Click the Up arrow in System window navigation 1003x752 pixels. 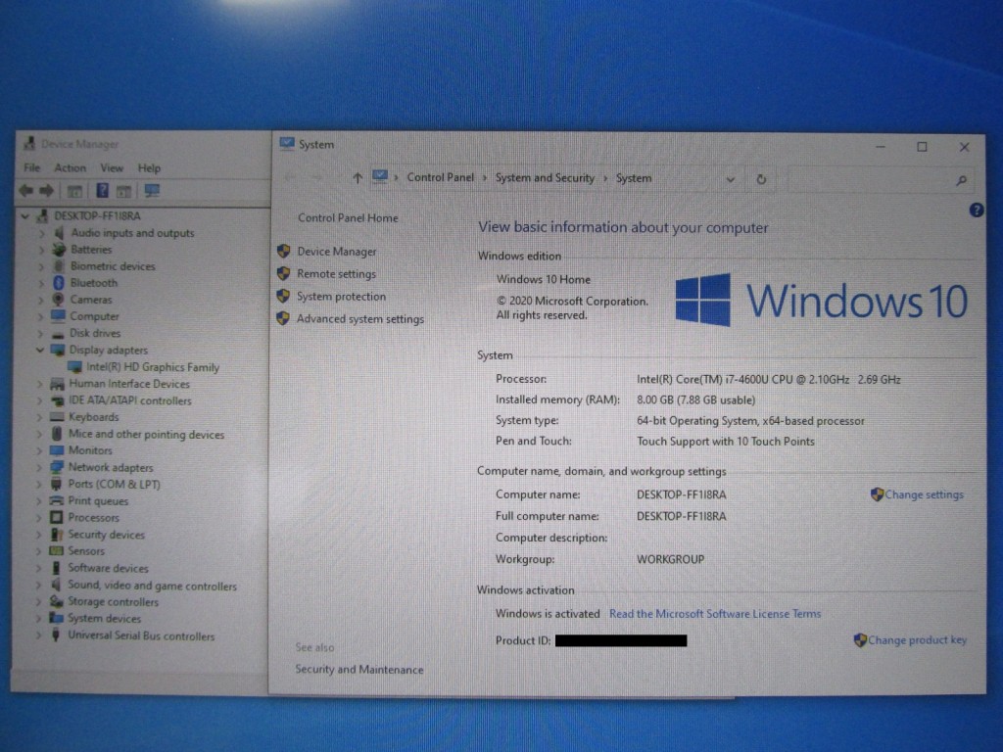click(x=357, y=178)
